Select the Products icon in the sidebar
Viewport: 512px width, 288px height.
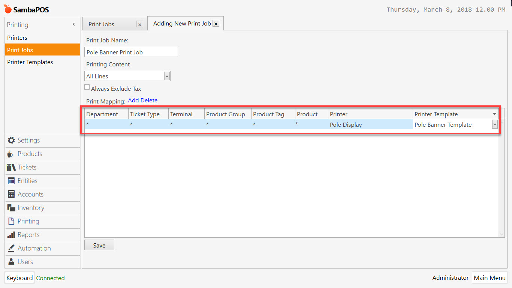point(29,154)
